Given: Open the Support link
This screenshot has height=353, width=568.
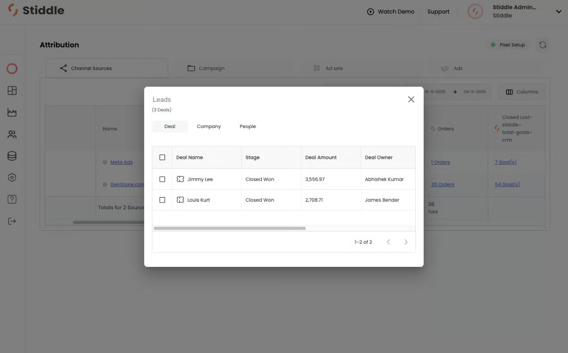Looking at the screenshot, I should click(439, 12).
